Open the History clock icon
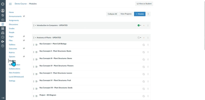Screen dimensions: 205x100 click(x=3, y=37)
